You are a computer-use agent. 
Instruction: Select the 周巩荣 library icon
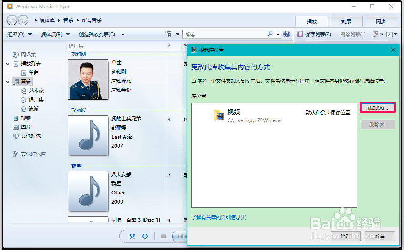click(x=16, y=55)
